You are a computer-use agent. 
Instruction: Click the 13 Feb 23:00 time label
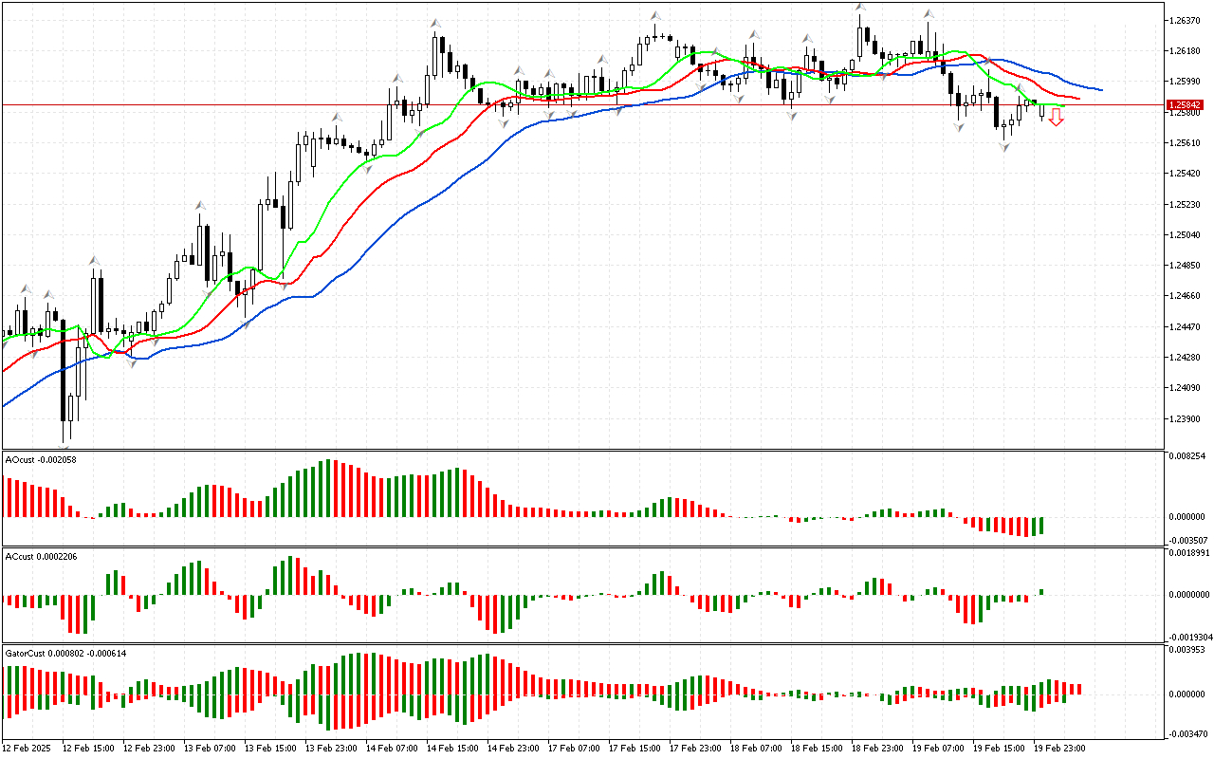pos(332,748)
